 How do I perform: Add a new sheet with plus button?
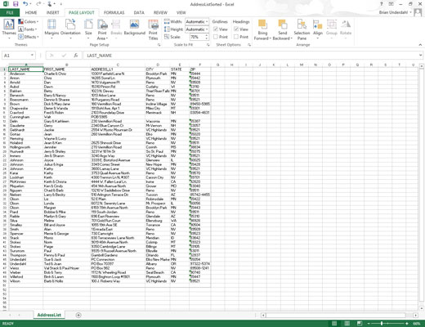pyautogui.click(x=78, y=315)
